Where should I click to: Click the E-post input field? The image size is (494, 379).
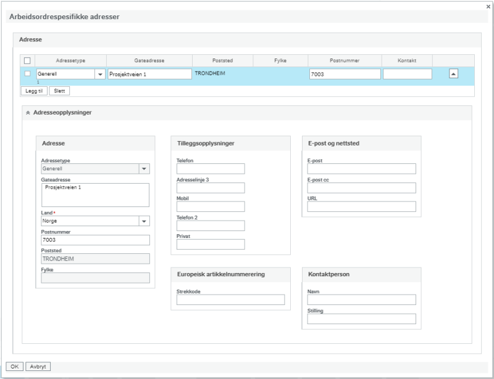click(x=361, y=169)
